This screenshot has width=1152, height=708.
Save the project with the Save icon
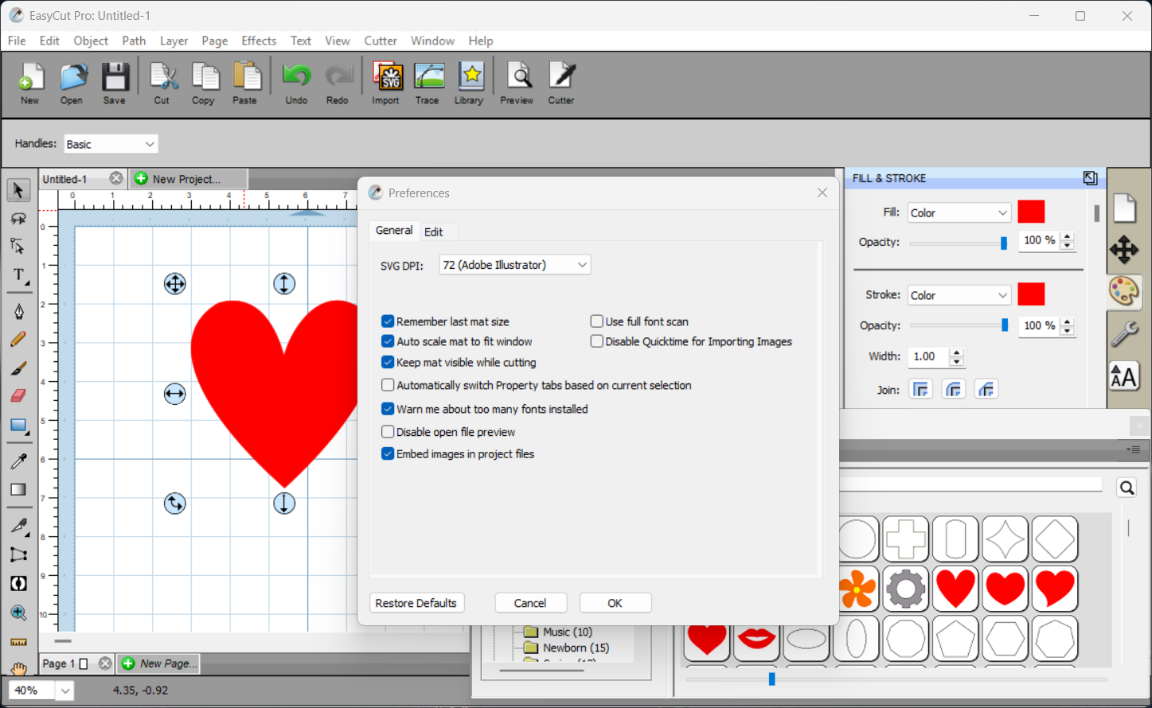(115, 84)
